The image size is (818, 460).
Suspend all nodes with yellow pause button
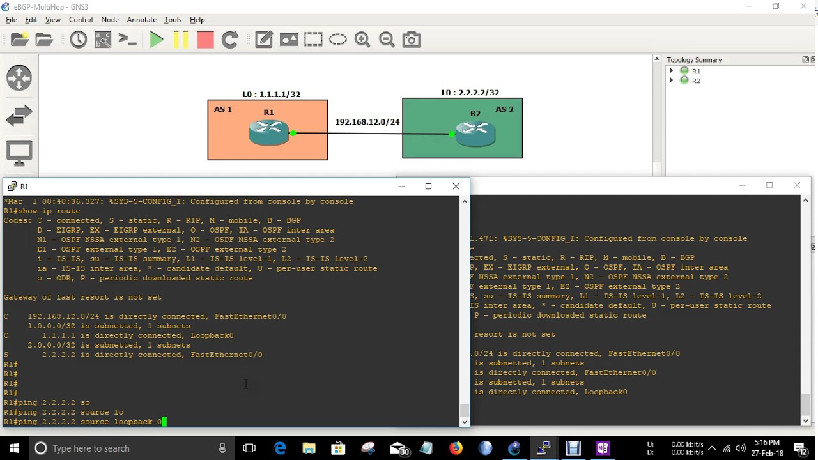point(181,40)
